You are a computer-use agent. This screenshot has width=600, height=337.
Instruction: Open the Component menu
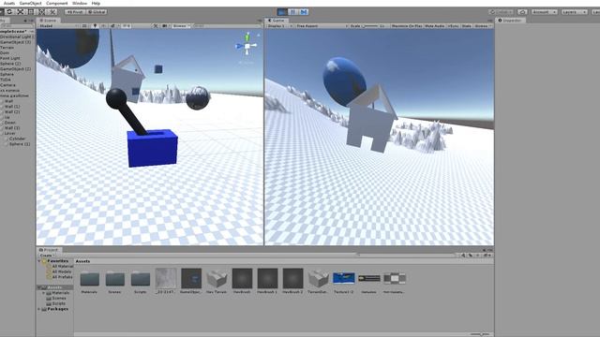tap(56, 3)
